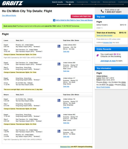Select the Trip details step
Image resolution: width=128 pixels, height=149 pixels.
tap(70, 2)
